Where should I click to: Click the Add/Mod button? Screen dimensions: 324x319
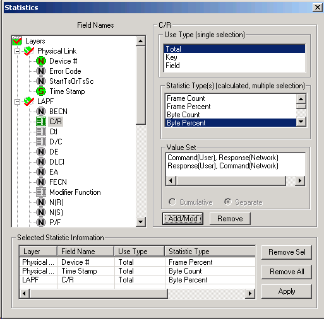click(183, 219)
